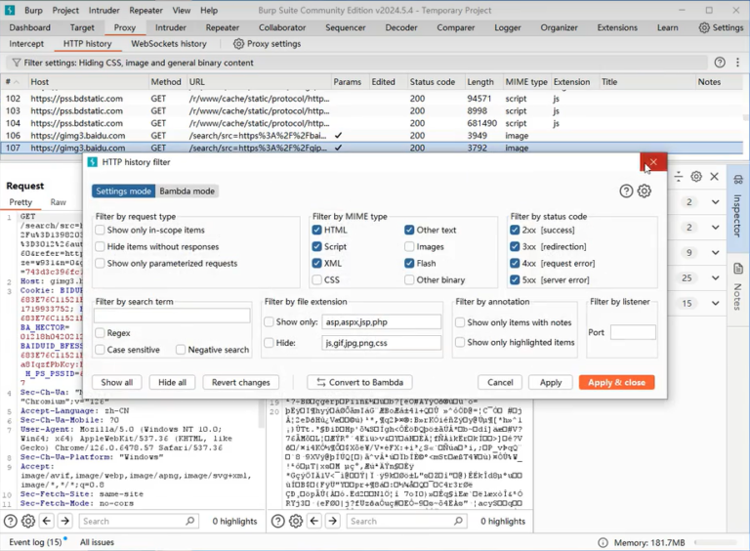750x551 pixels.
Task: Open the Repeater tab
Action: click(223, 27)
